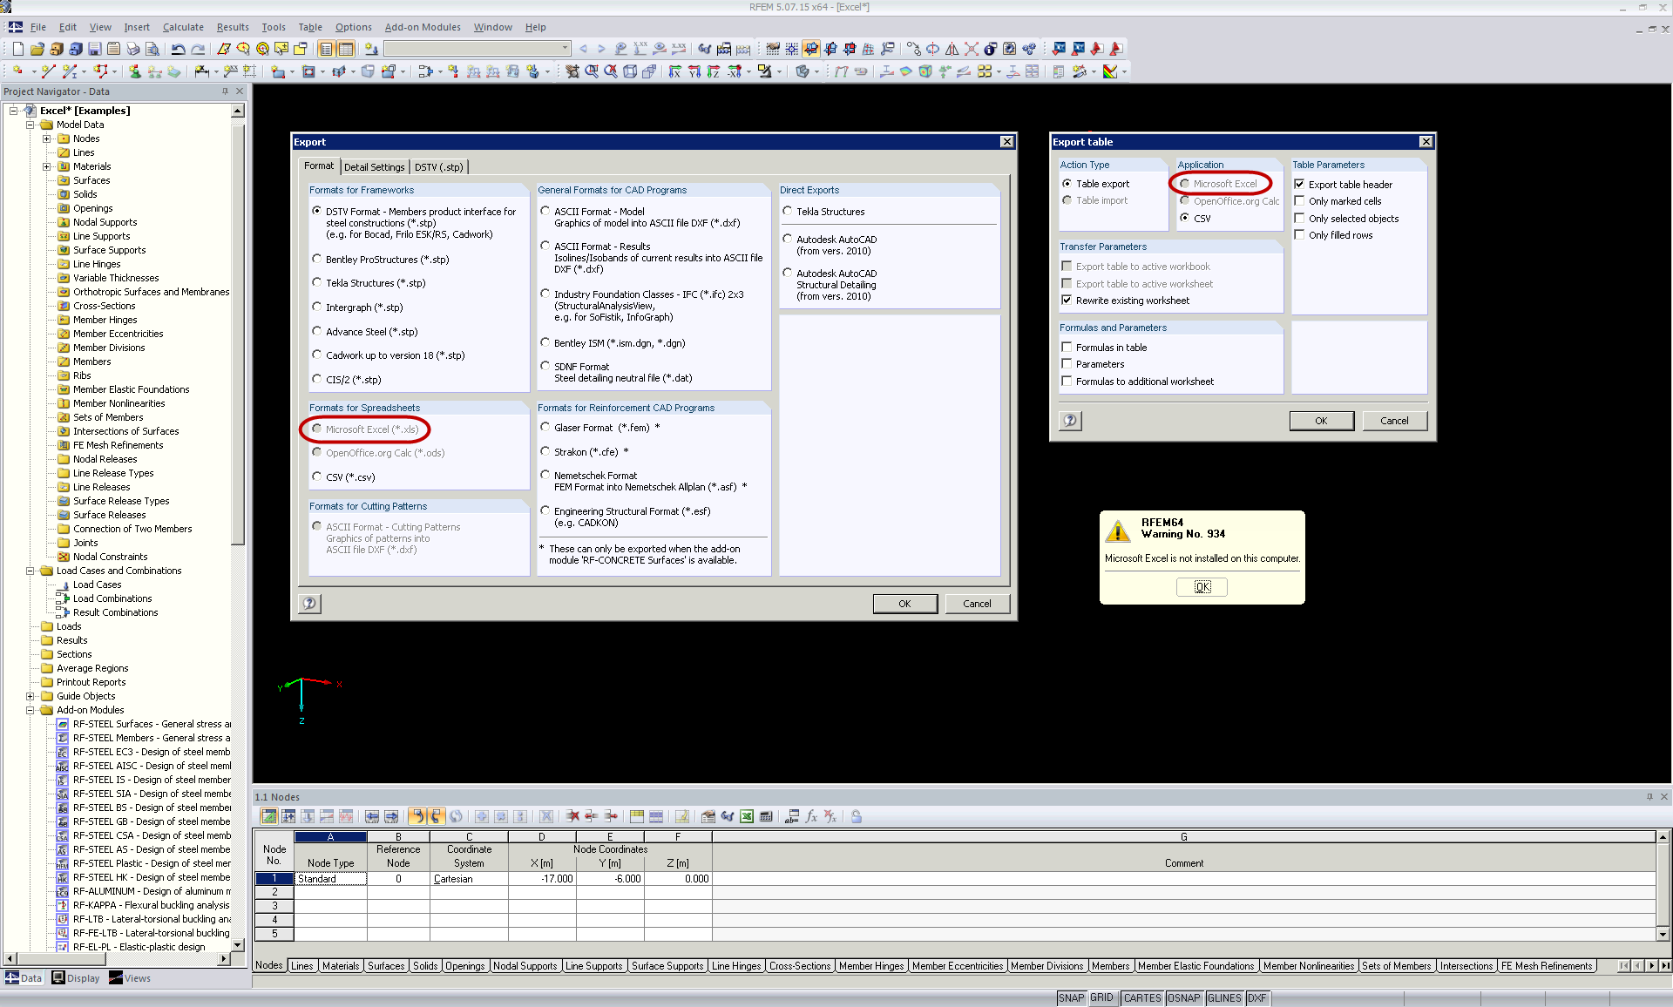Click the Calculate menu in menubar
The height and width of the screenshot is (1007, 1673).
pyautogui.click(x=181, y=26)
